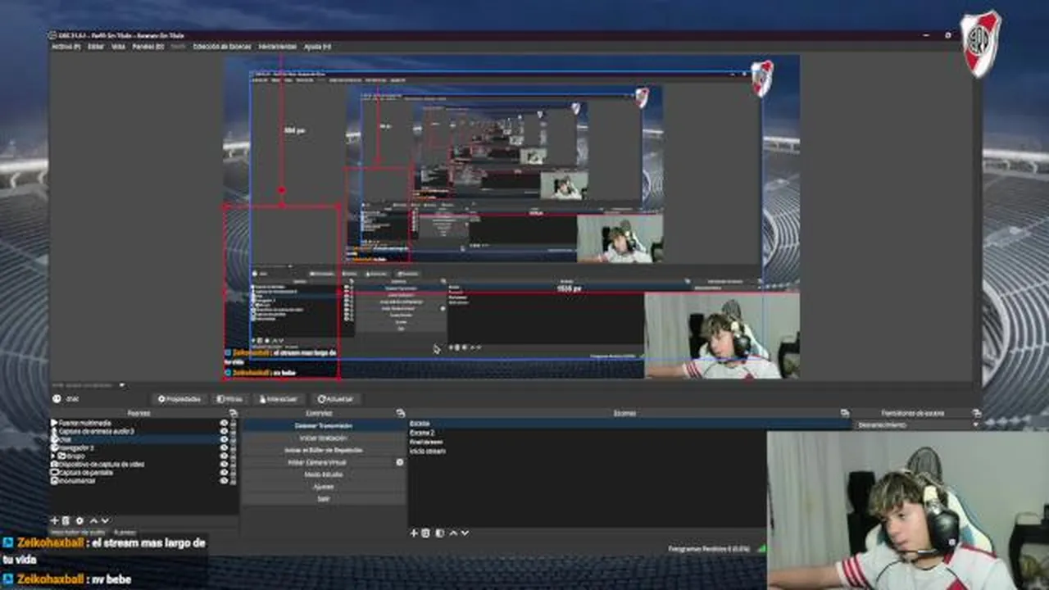Viewport: 1049px width, 590px height.
Task: Expand the Grupo source group
Action: (54, 456)
